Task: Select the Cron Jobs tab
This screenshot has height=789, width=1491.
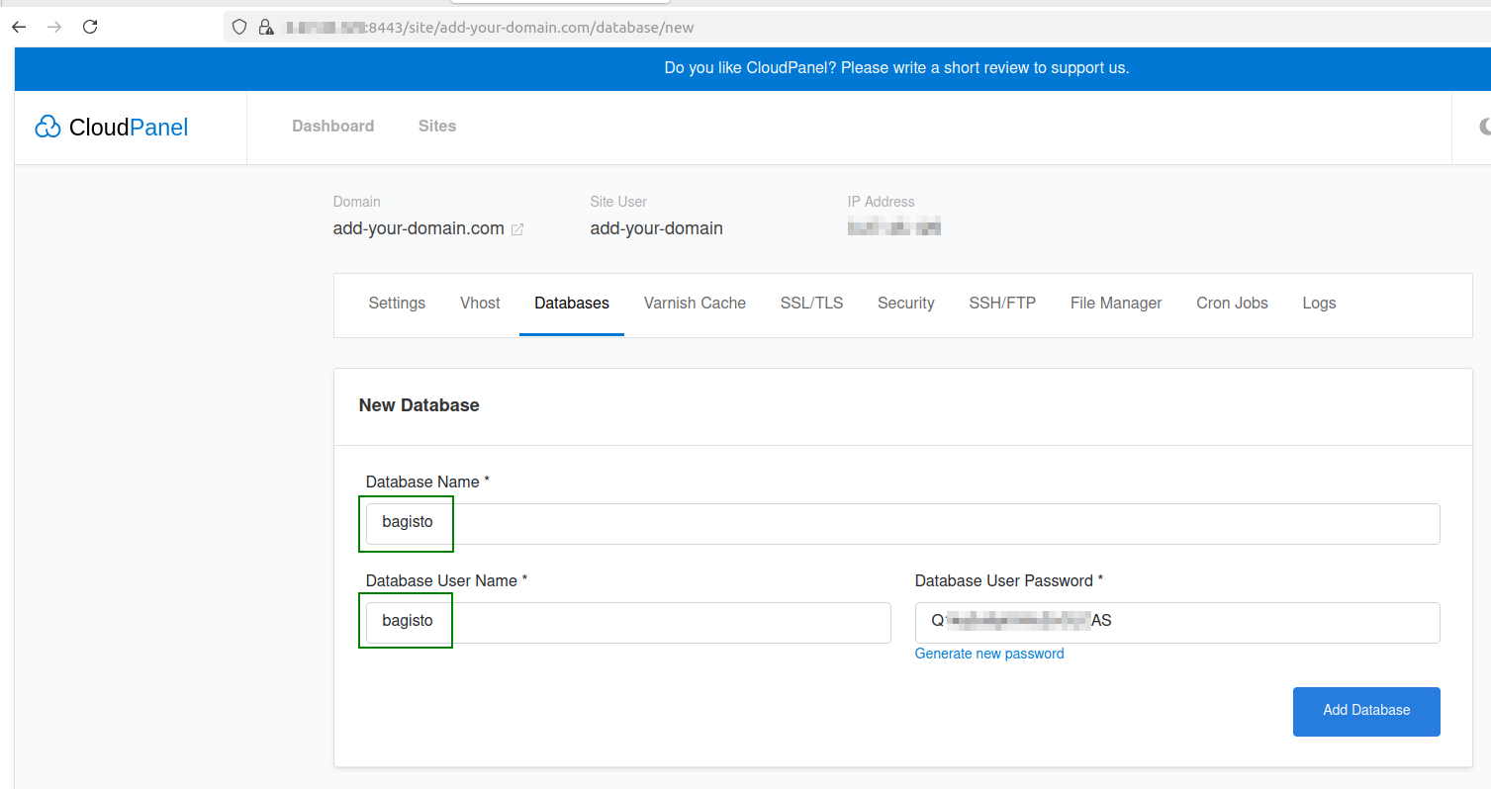Action: click(x=1232, y=304)
